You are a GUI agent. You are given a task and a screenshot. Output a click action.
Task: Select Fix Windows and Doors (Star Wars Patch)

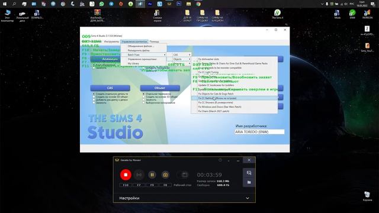pyautogui.click(x=235, y=106)
